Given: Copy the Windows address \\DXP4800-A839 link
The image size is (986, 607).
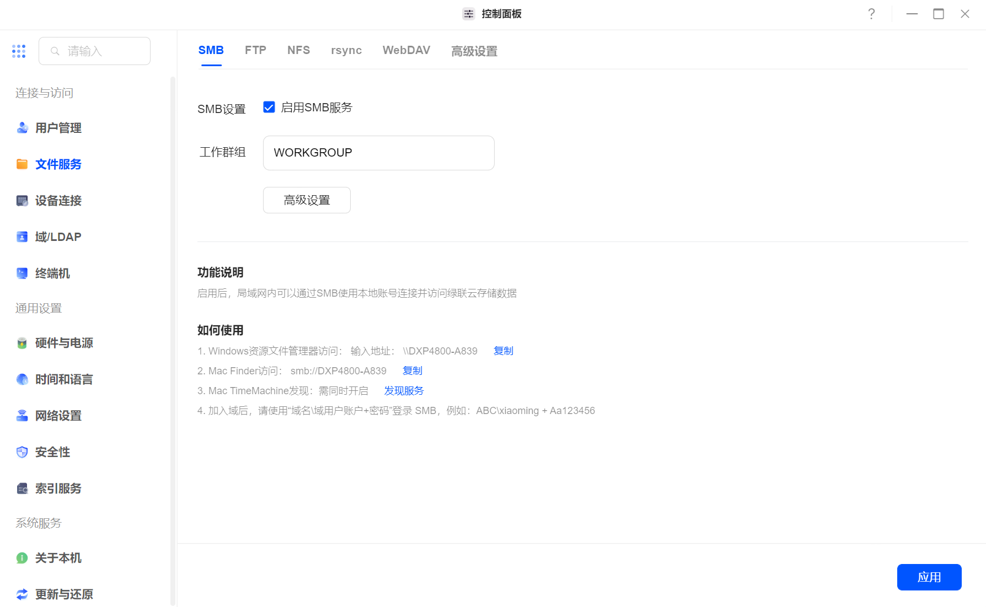Looking at the screenshot, I should pyautogui.click(x=503, y=351).
